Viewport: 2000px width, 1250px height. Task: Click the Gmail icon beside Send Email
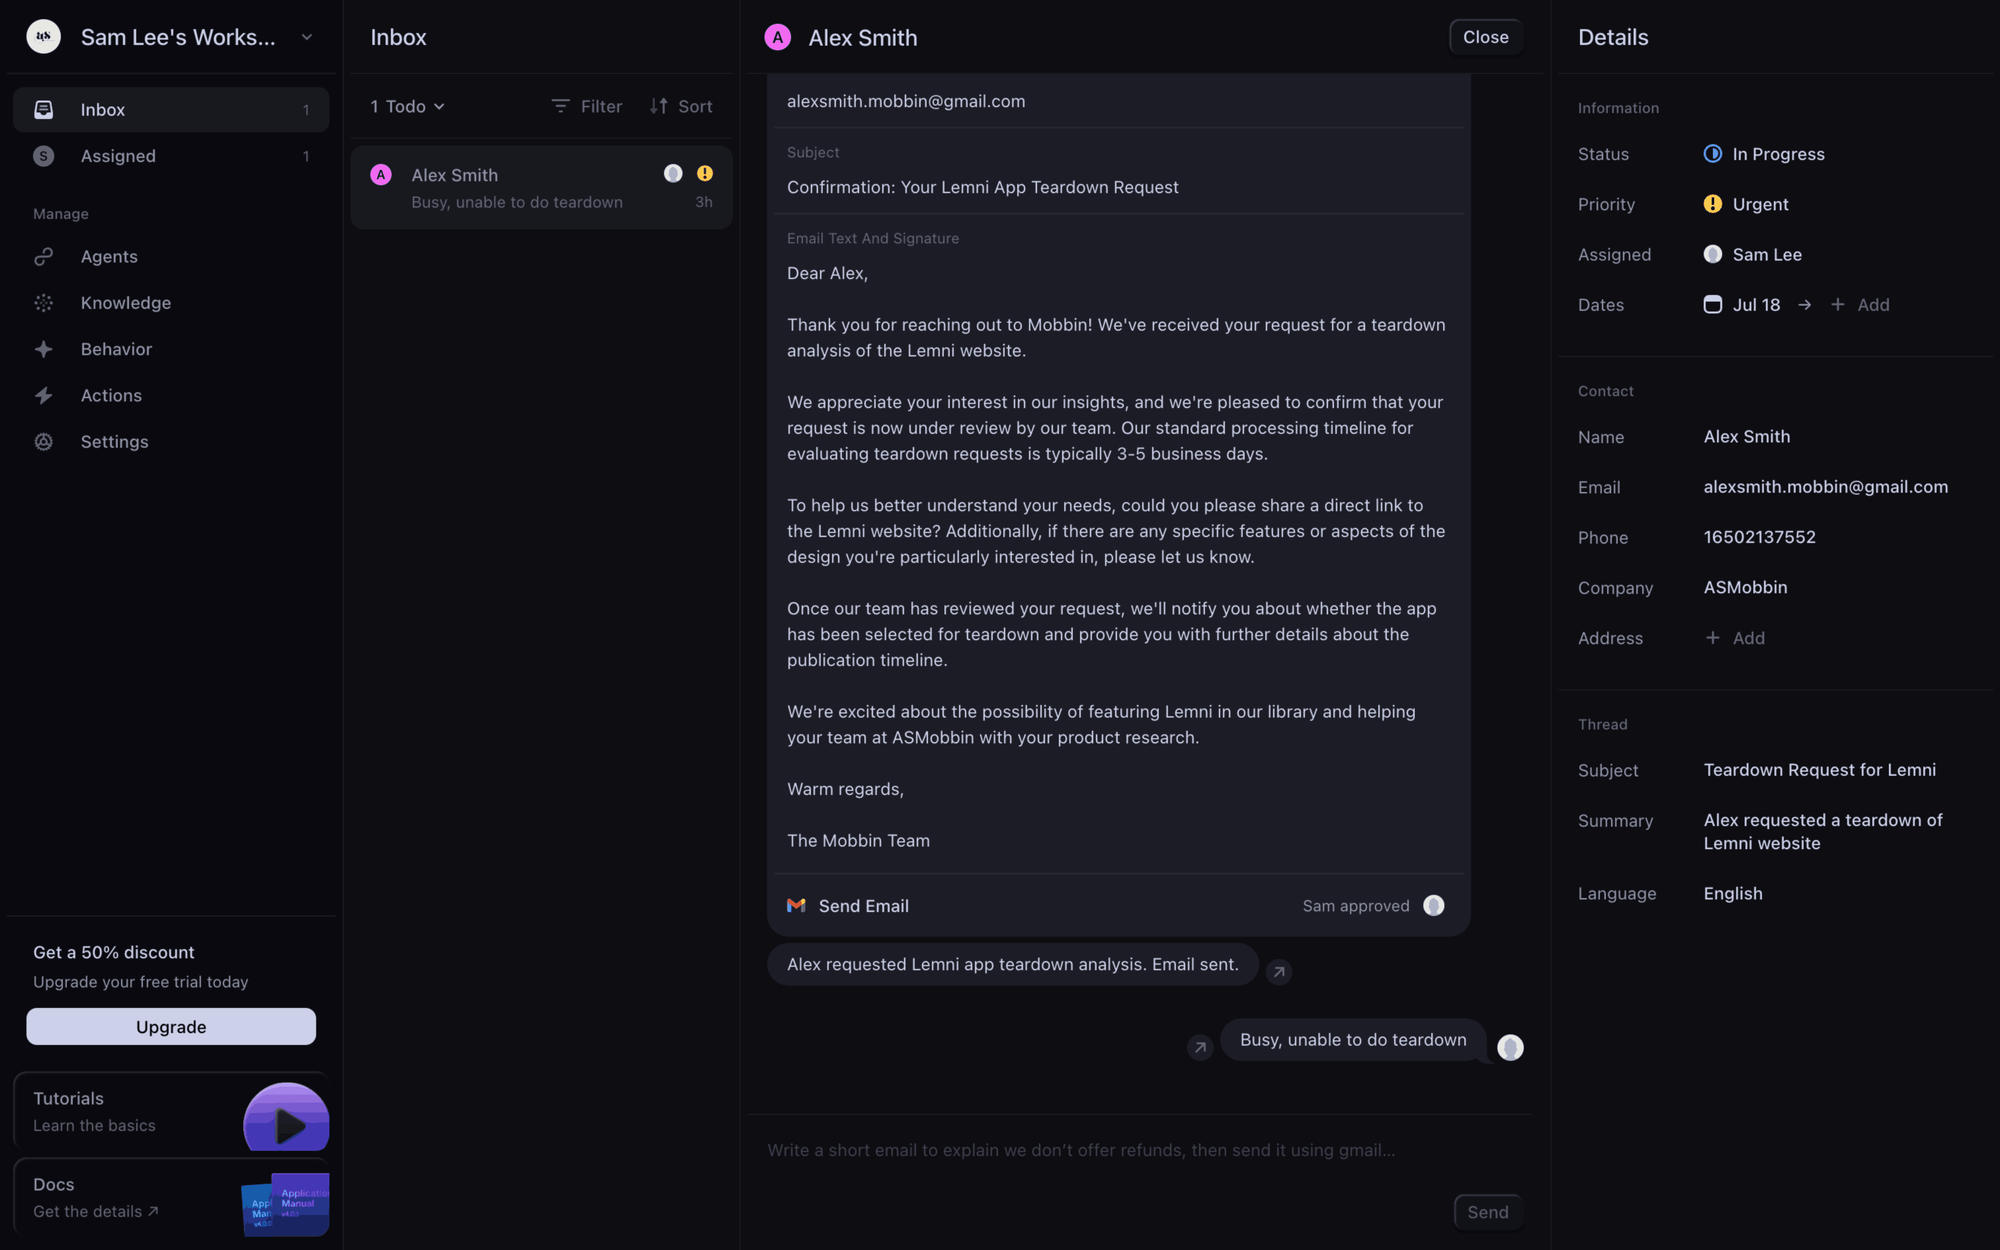(796, 905)
